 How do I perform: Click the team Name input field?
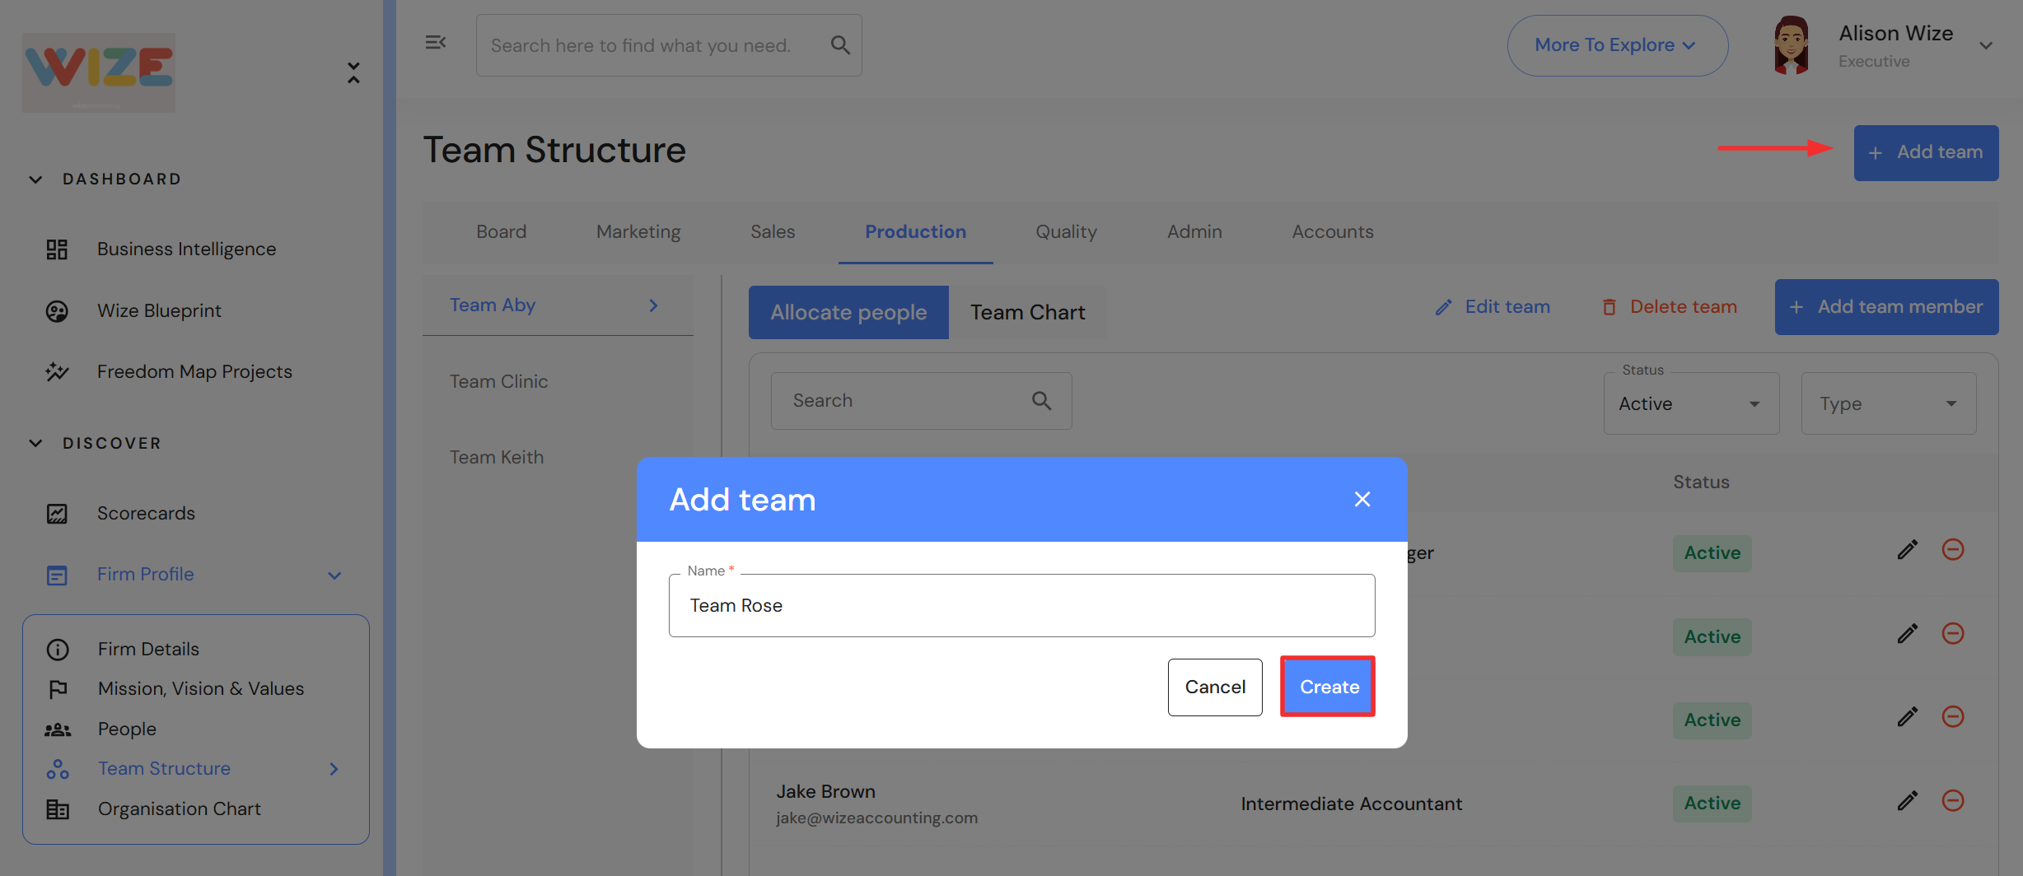click(1021, 606)
